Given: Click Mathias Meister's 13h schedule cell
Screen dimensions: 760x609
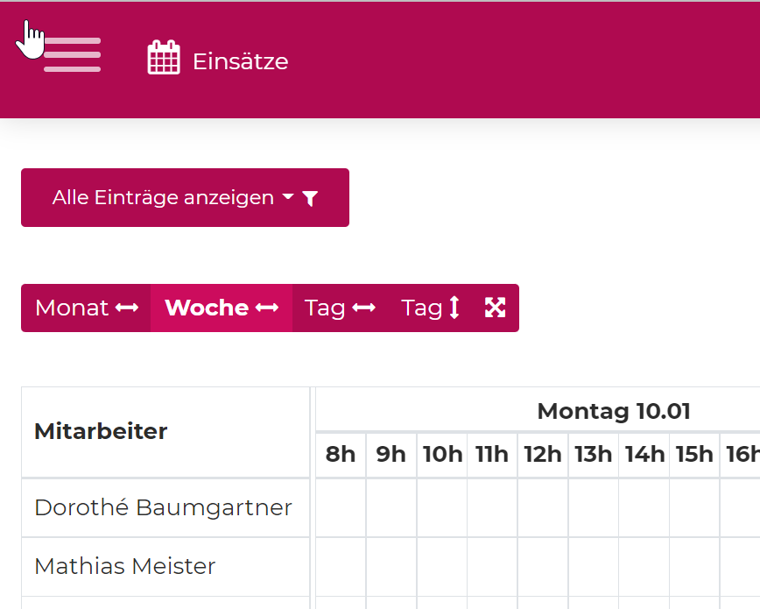Looking at the screenshot, I should point(594,566).
